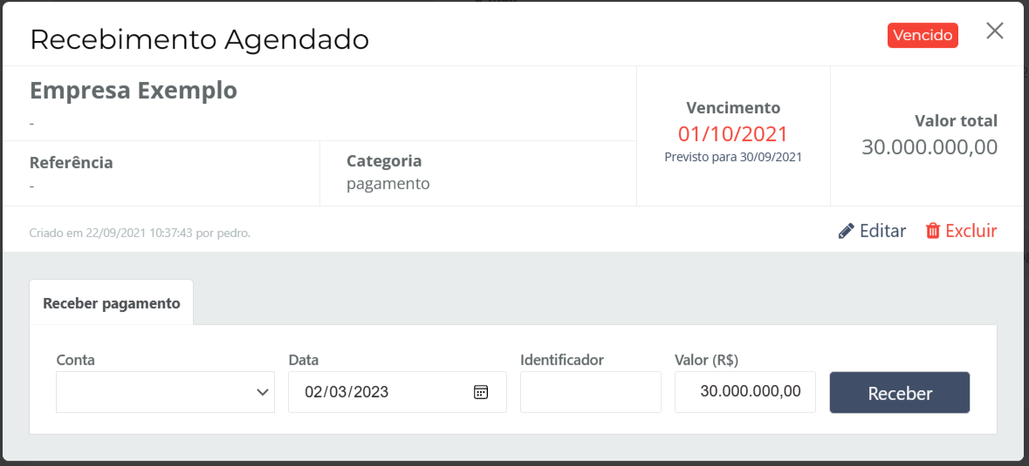Click the Empresa Exemplo heading
This screenshot has height=466, width=1029.
pyautogui.click(x=134, y=91)
